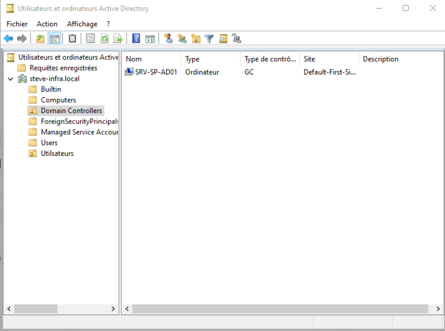Click the Export list toolbar icon
Image resolution: width=445 pixels, height=331 pixels.
point(118,39)
